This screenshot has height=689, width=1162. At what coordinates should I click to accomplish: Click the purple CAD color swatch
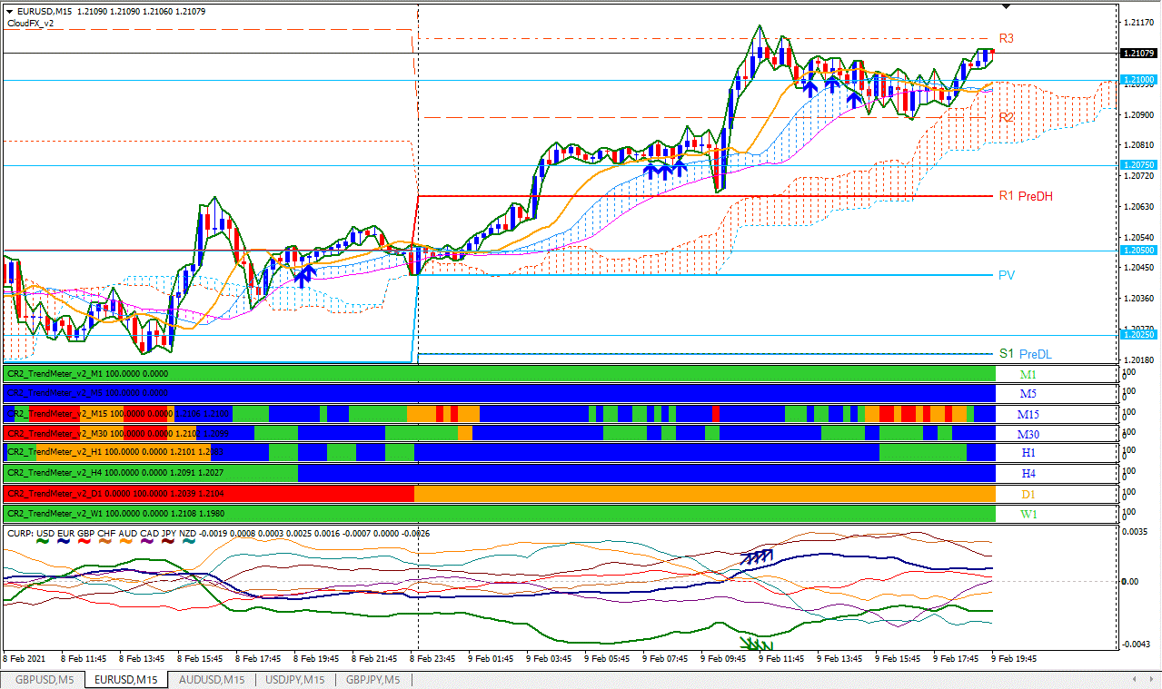(x=146, y=539)
